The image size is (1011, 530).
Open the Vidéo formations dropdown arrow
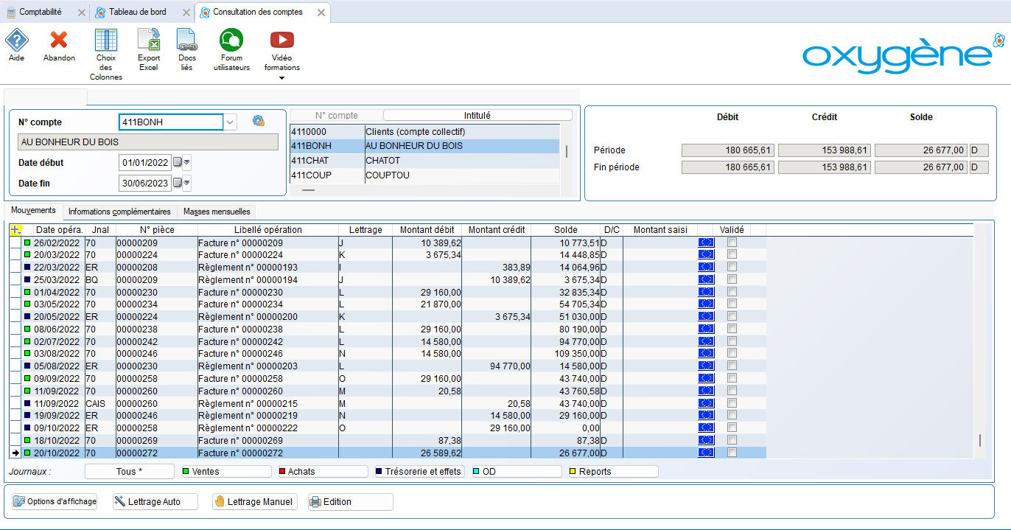point(281,77)
